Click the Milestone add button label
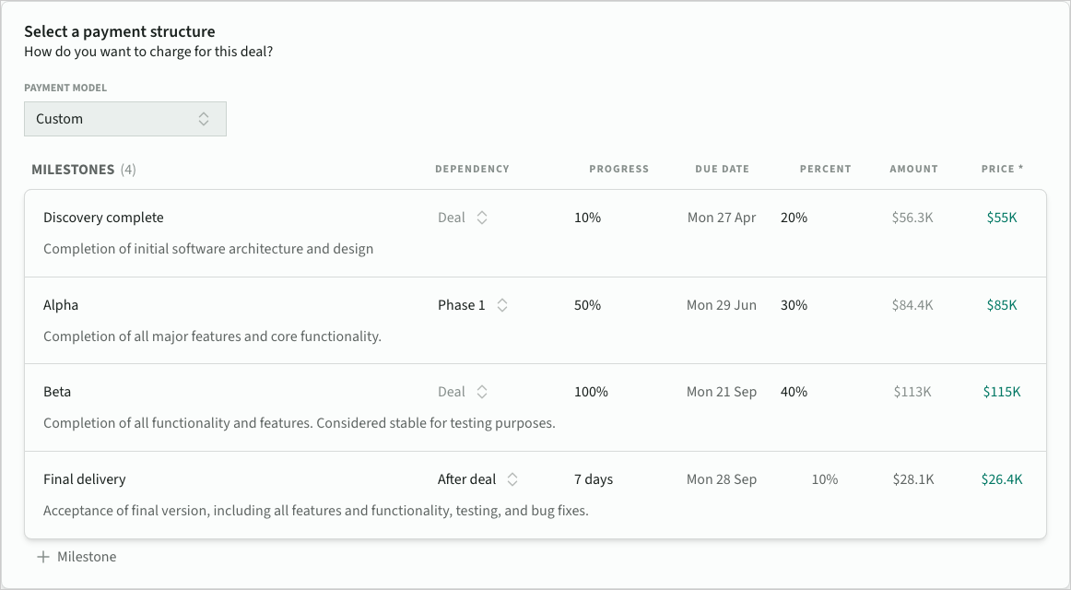Image resolution: width=1071 pixels, height=590 pixels. tap(87, 557)
